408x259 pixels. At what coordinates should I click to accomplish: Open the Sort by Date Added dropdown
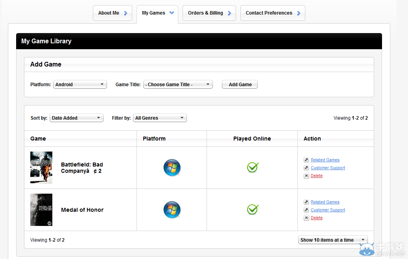(x=76, y=118)
